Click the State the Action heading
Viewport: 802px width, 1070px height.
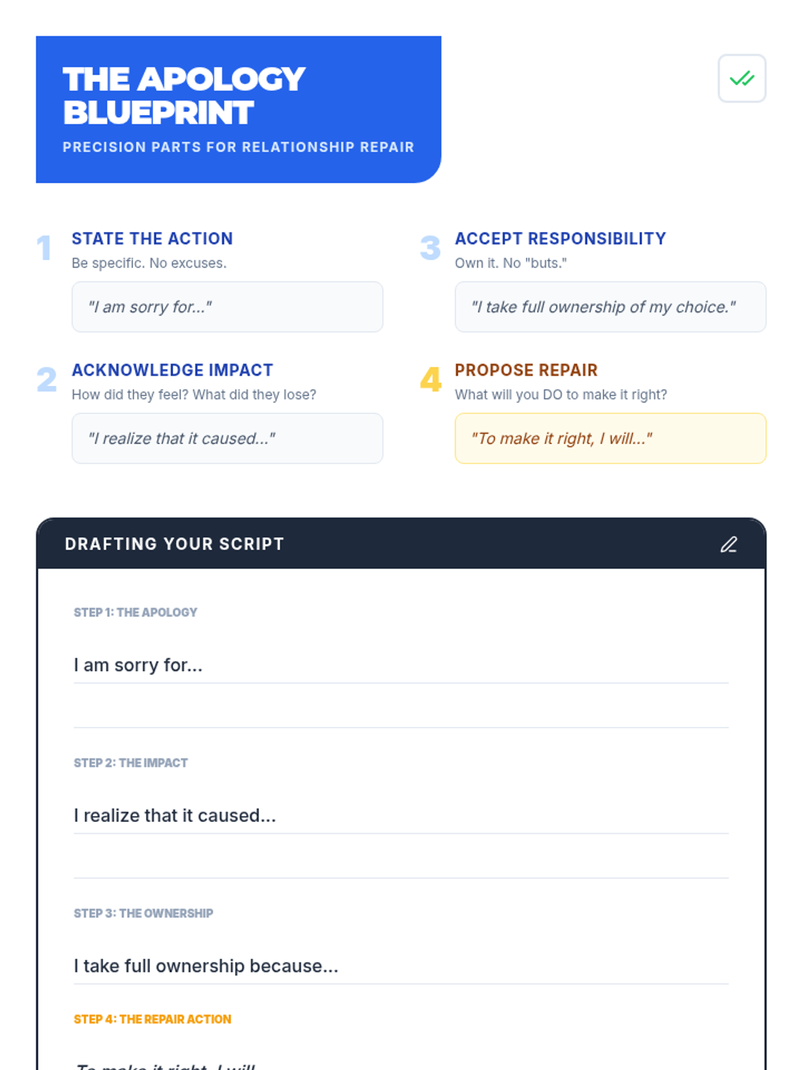pos(152,239)
